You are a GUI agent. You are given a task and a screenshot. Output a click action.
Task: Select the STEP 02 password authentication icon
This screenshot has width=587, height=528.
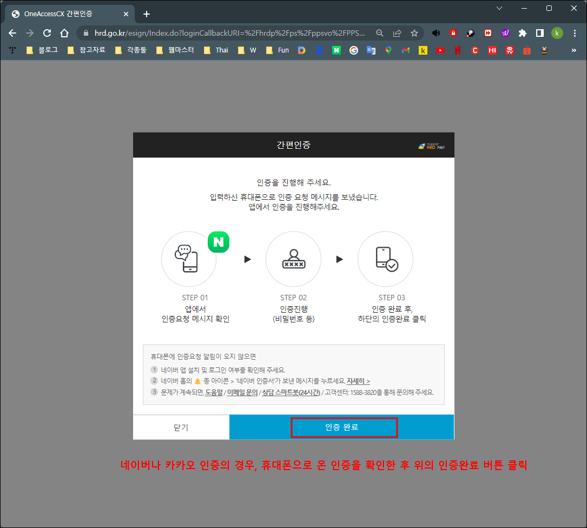(x=293, y=259)
